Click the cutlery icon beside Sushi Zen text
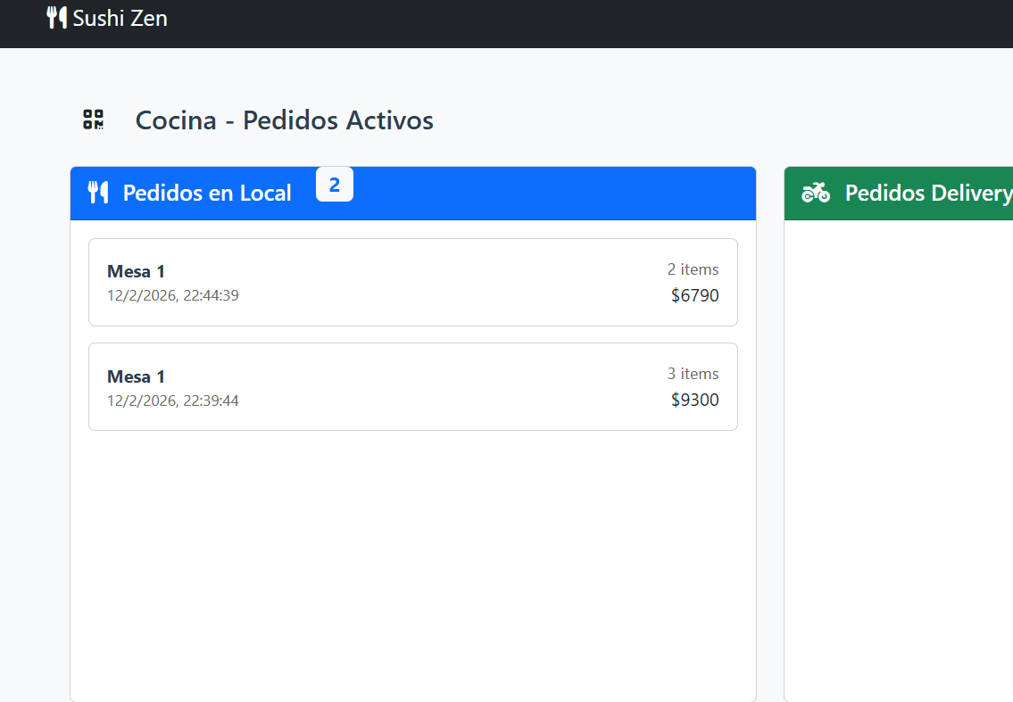Image resolution: width=1013 pixels, height=702 pixels. tap(55, 17)
